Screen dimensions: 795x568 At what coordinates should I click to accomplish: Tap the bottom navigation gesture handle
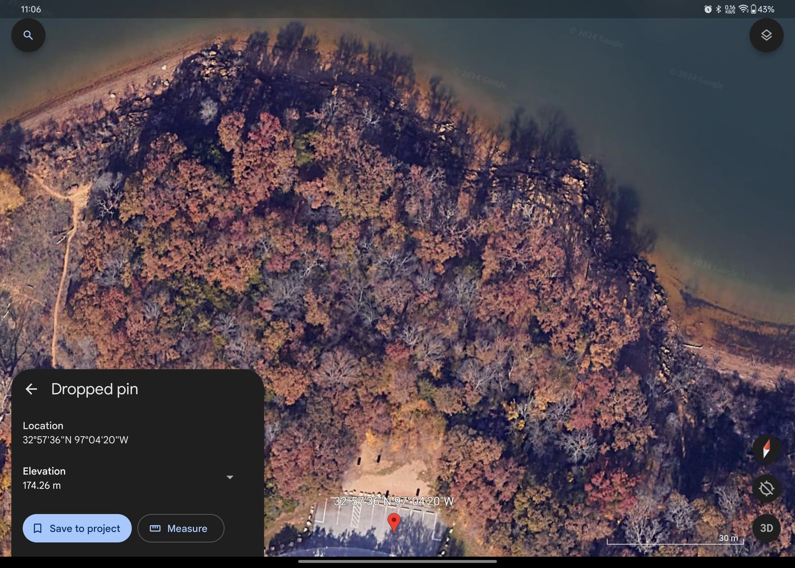coord(397,562)
